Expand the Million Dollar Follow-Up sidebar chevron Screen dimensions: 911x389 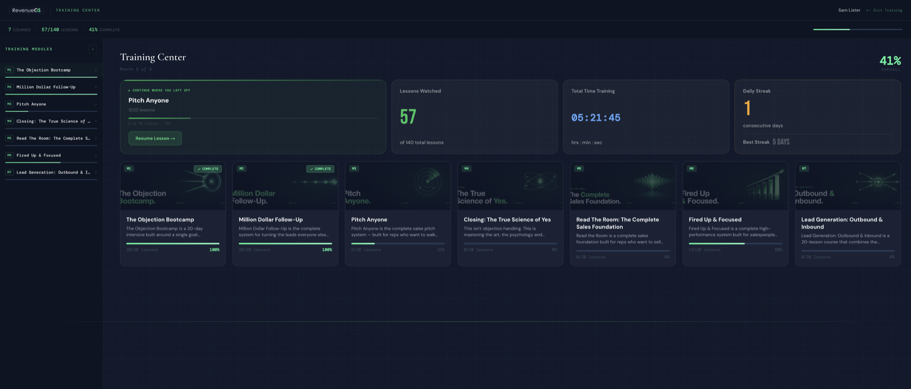click(x=96, y=87)
